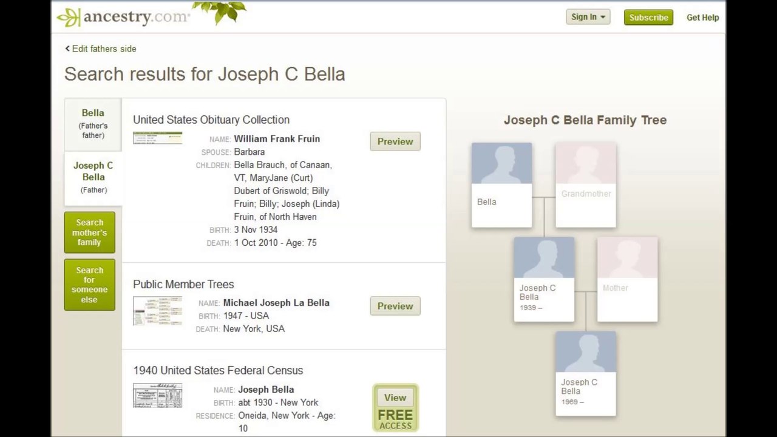Click the birth date 3 Nov 1934
The height and width of the screenshot is (437, 777).
tap(256, 229)
